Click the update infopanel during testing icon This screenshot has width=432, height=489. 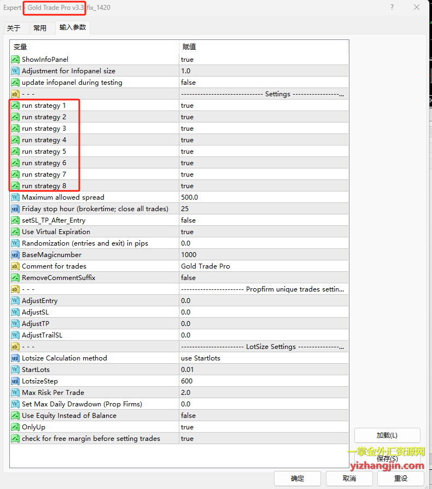[x=15, y=83]
